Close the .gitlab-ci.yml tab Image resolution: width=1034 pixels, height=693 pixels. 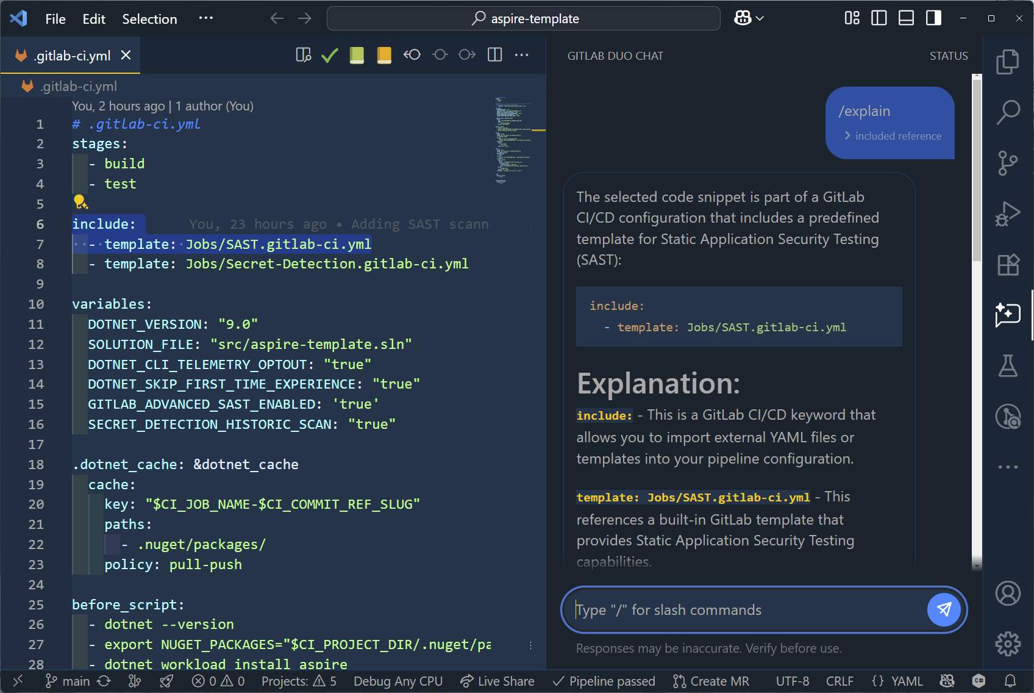coord(126,56)
